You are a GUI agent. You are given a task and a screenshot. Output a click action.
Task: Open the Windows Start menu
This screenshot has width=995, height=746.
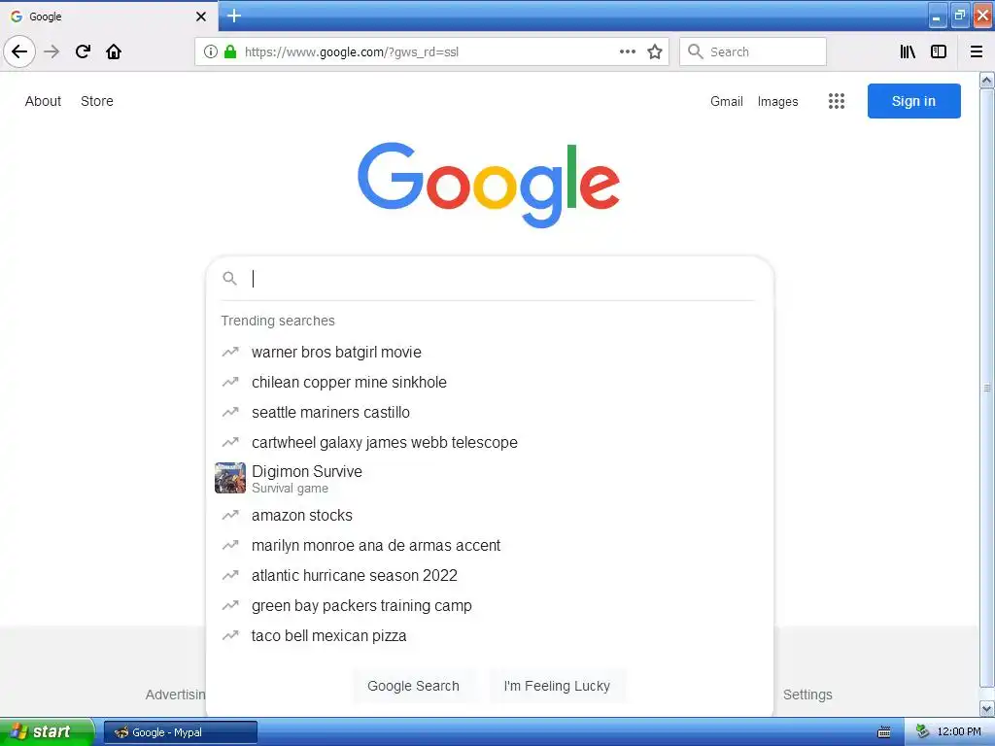[x=47, y=731]
